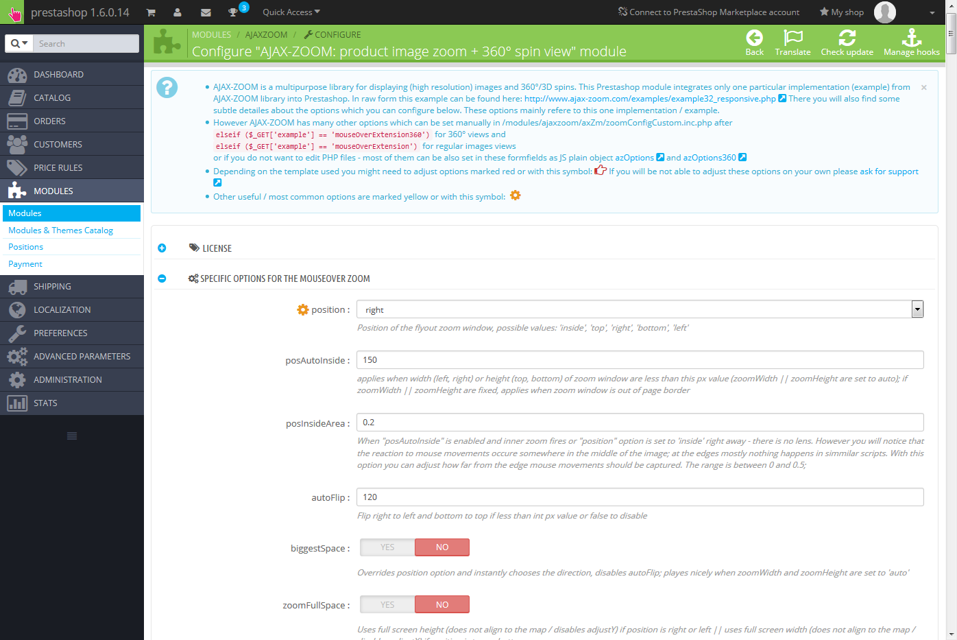Click the Localization globe icon

pyautogui.click(x=17, y=310)
